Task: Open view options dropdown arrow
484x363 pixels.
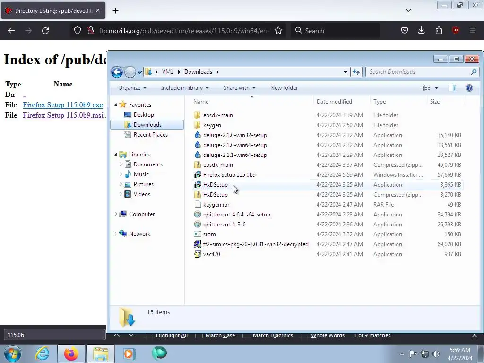Action: [x=436, y=88]
